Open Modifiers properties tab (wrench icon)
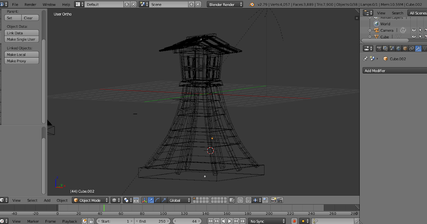427x224 pixels. point(418,48)
